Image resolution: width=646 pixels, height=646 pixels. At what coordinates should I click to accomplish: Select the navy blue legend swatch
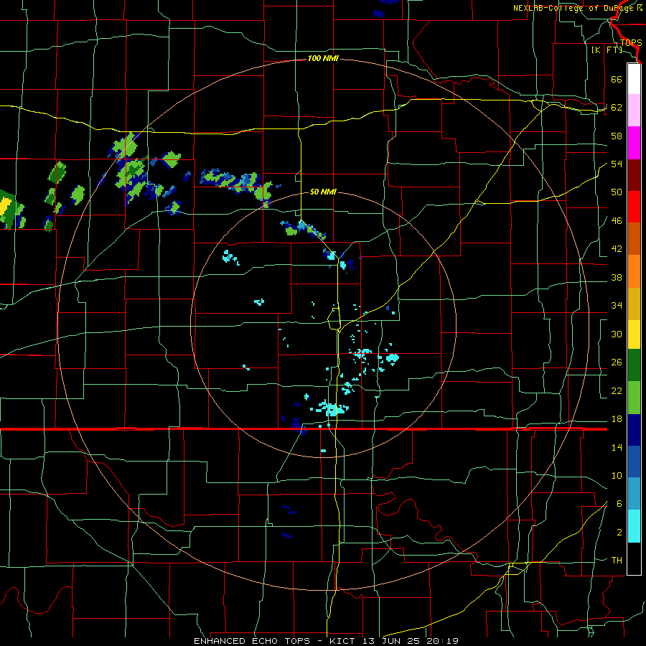point(634,430)
